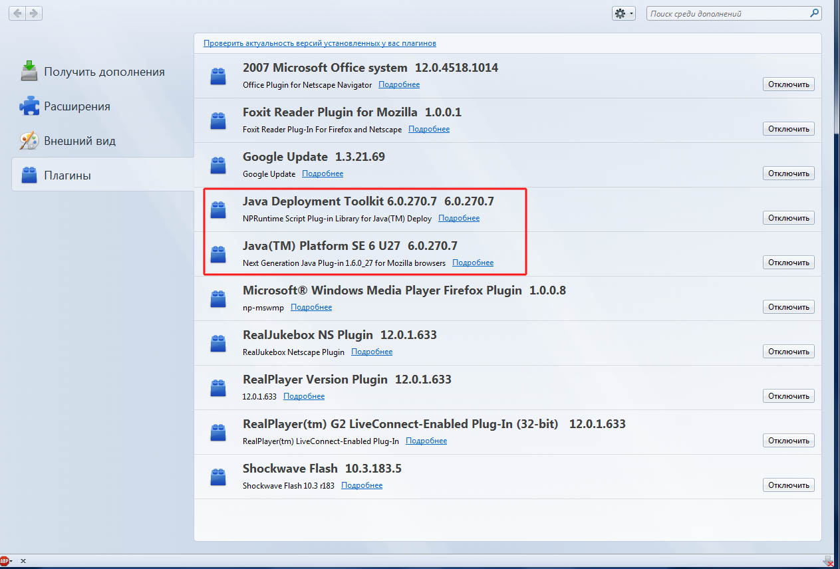Disable the Shockwave Flash plugin
Viewport: 840px width, 569px height.
(788, 485)
